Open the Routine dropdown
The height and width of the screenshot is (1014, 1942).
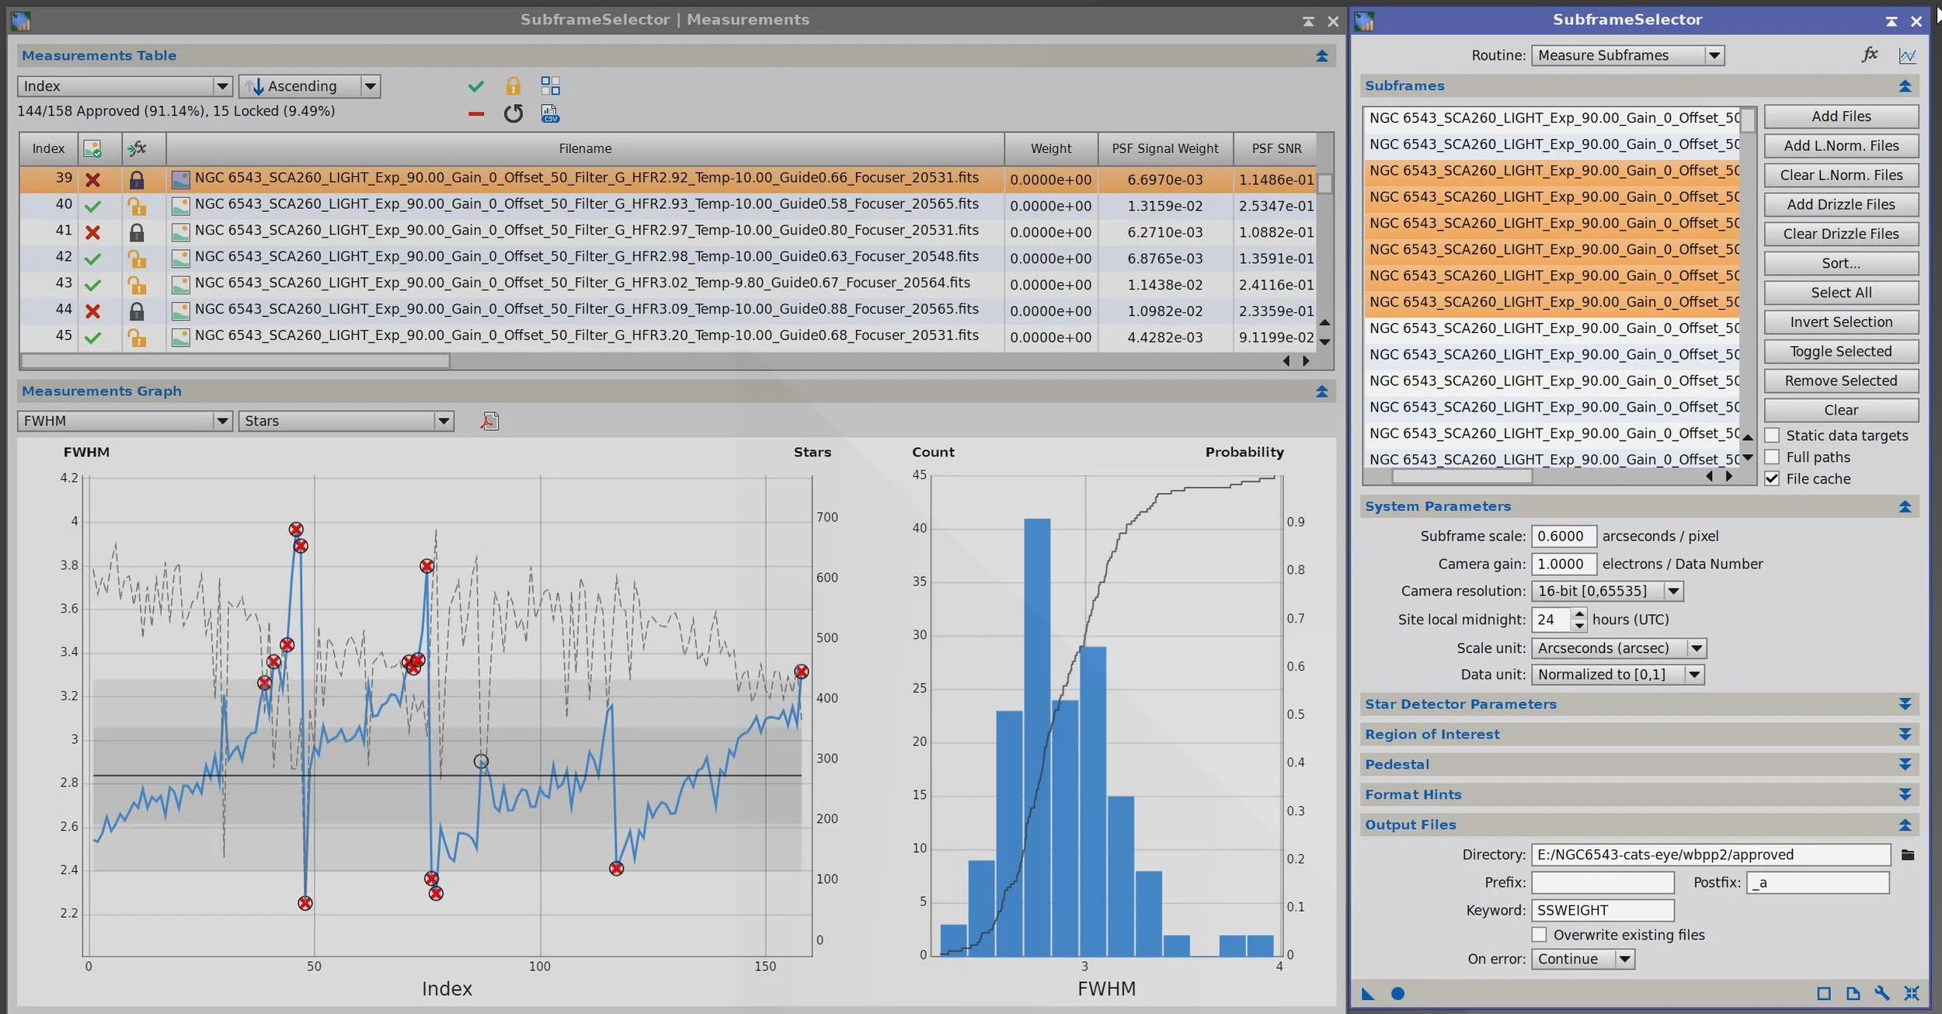1627,55
